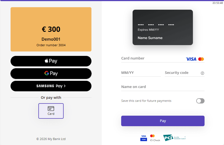Click the Verified by Visa badge
Viewport: 224px width, 145px height.
143,138
